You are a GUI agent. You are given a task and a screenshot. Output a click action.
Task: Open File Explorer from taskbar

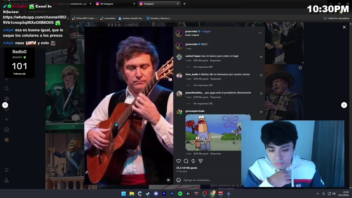(132, 194)
